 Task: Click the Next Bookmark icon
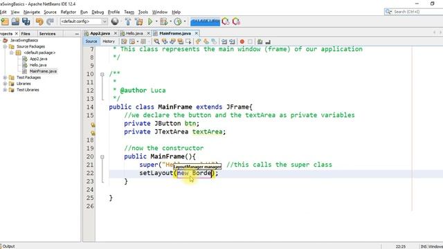coord(206,41)
